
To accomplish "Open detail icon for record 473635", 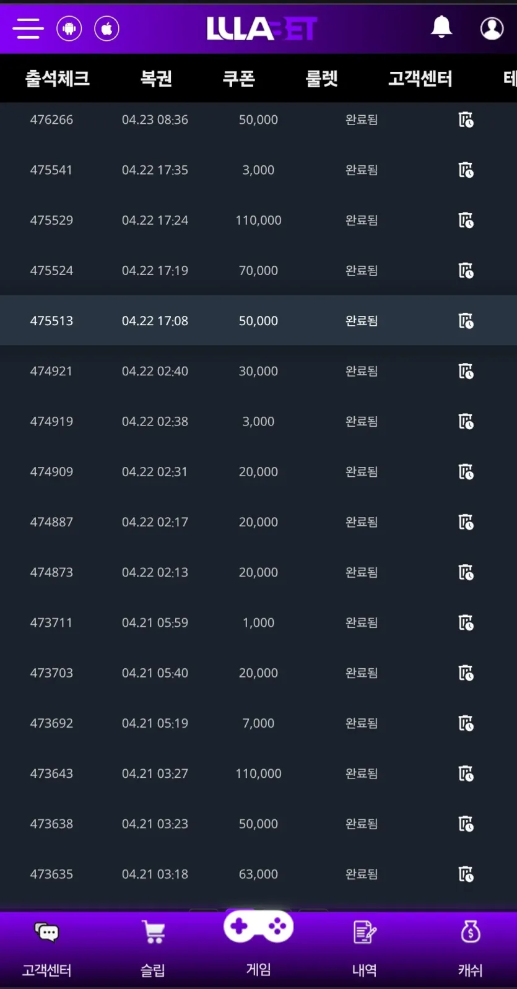I will pyautogui.click(x=466, y=874).
